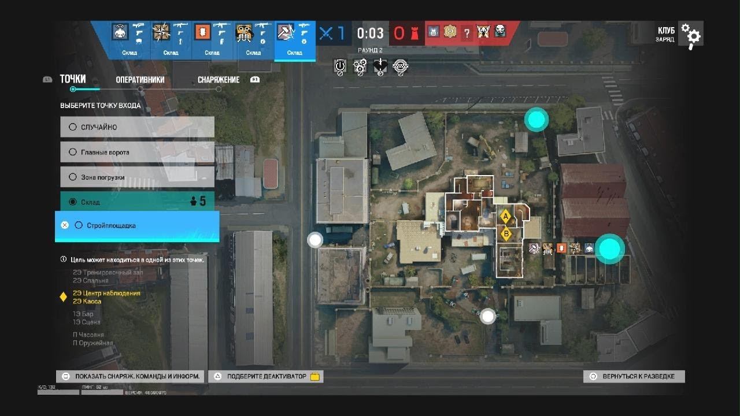Screen dimensions: 740x416
Task: Select the twin-drone operator icon in top team bar
Action: point(244,32)
